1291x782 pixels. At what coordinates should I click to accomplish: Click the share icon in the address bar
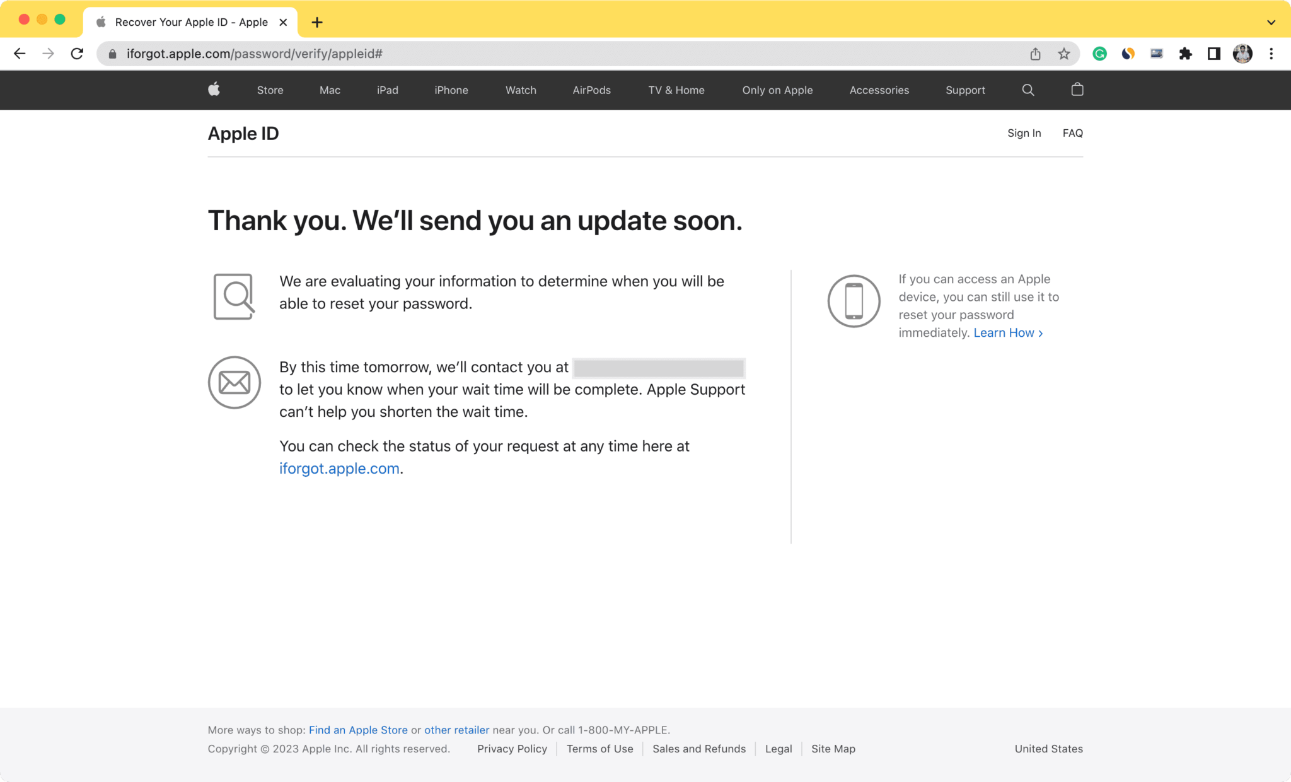tap(1035, 54)
